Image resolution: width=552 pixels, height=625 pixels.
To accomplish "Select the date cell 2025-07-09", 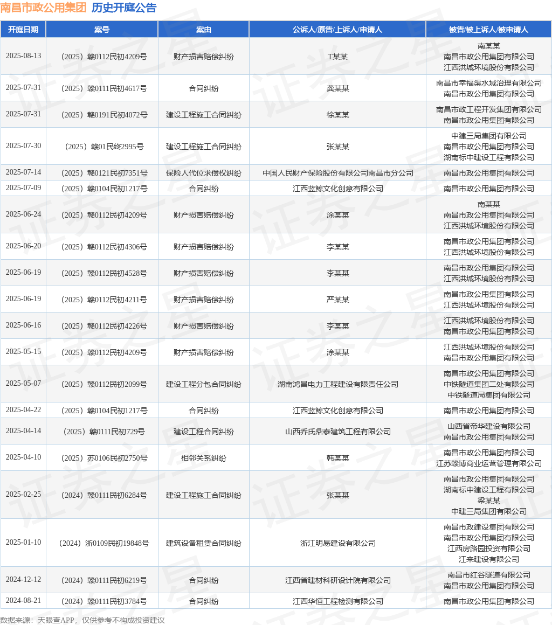I will point(24,188).
